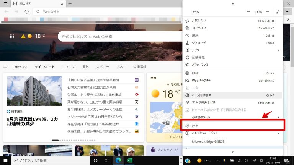Open headline 9月消費支出1.9%減
Viewport: 294px width, 165px height.
tap(32, 121)
